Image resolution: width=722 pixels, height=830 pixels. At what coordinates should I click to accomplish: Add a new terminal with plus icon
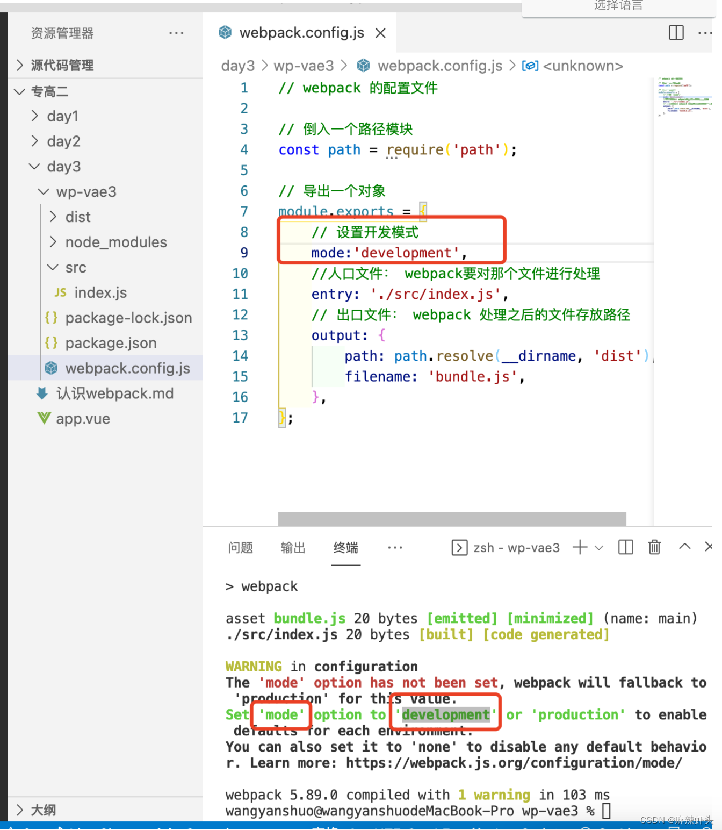tap(580, 547)
